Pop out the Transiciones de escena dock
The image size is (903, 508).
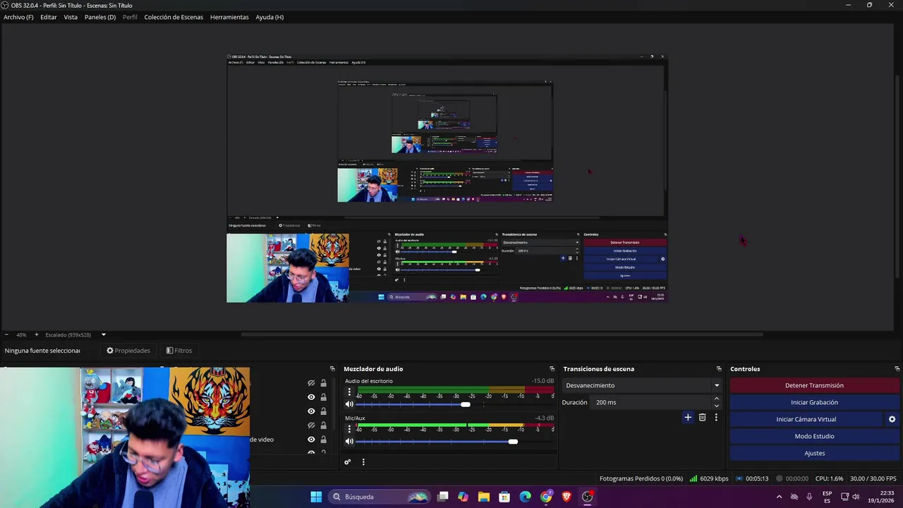click(x=719, y=369)
